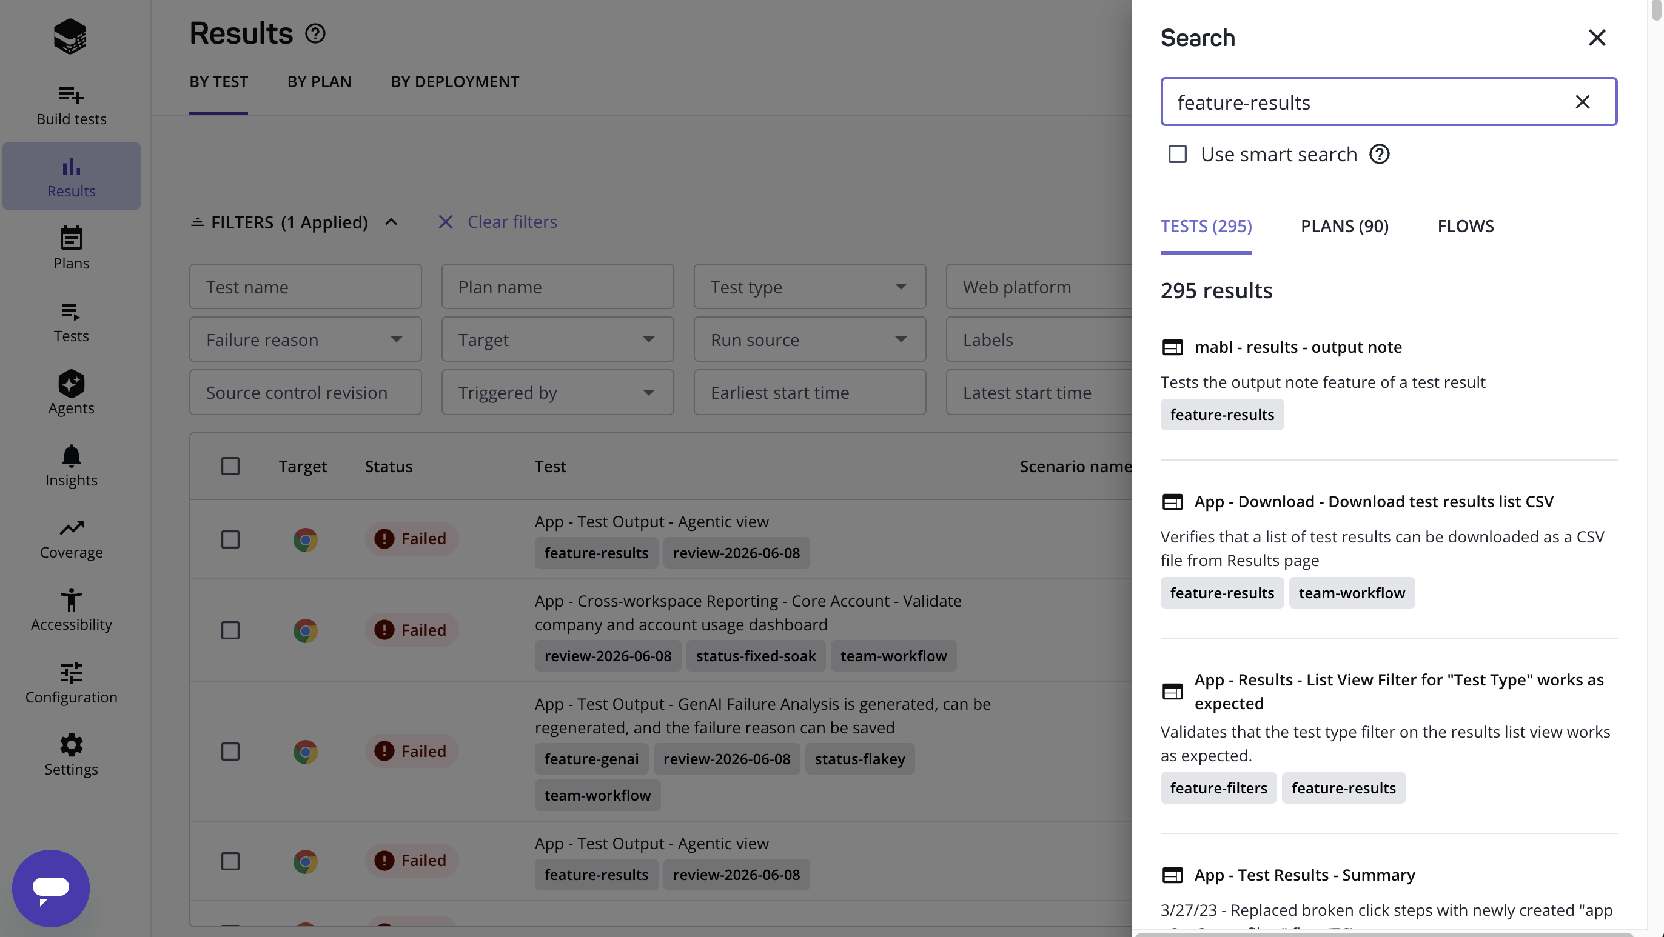Clear the search field text
The width and height of the screenshot is (1664, 937).
point(1582,102)
